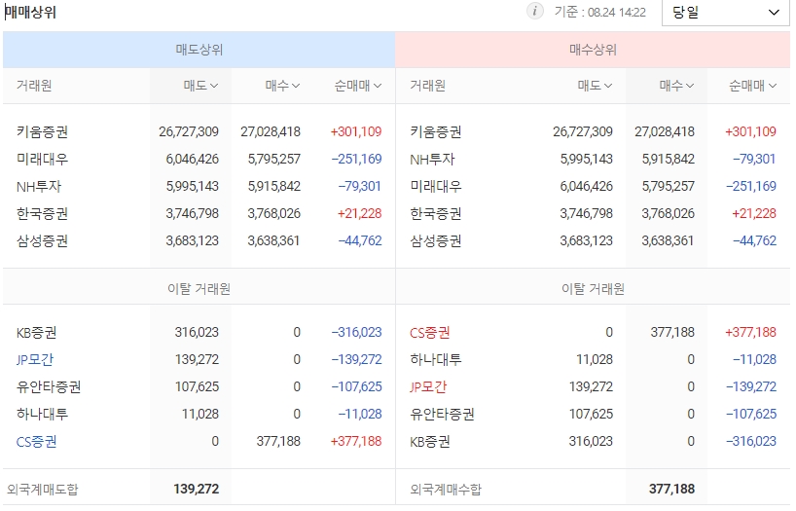Viewport: 796px width, 511px height.
Task: Open 유안타증권 under 매수상위 이탈 거래원
Action: [442, 414]
